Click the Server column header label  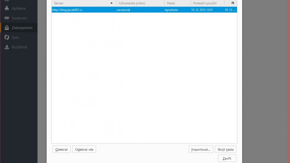pos(59,3)
